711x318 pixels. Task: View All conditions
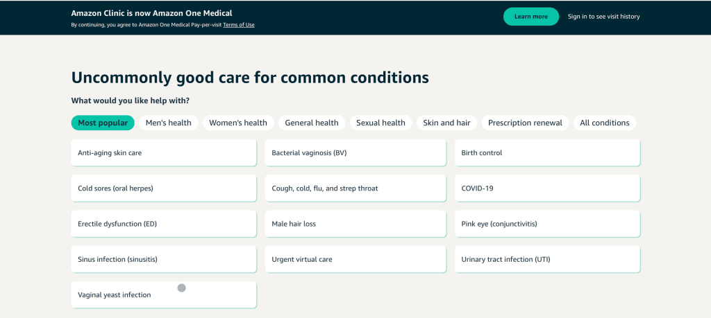pos(605,123)
